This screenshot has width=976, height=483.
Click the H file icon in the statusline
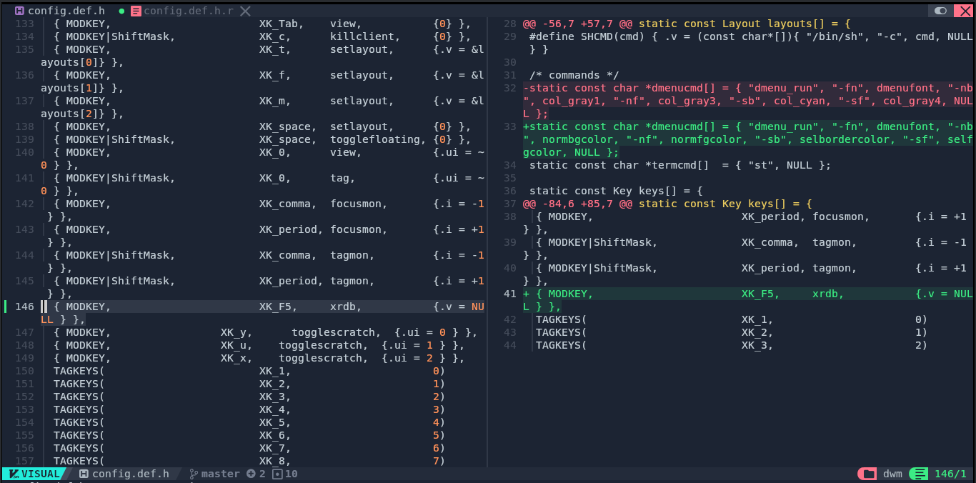pos(84,474)
